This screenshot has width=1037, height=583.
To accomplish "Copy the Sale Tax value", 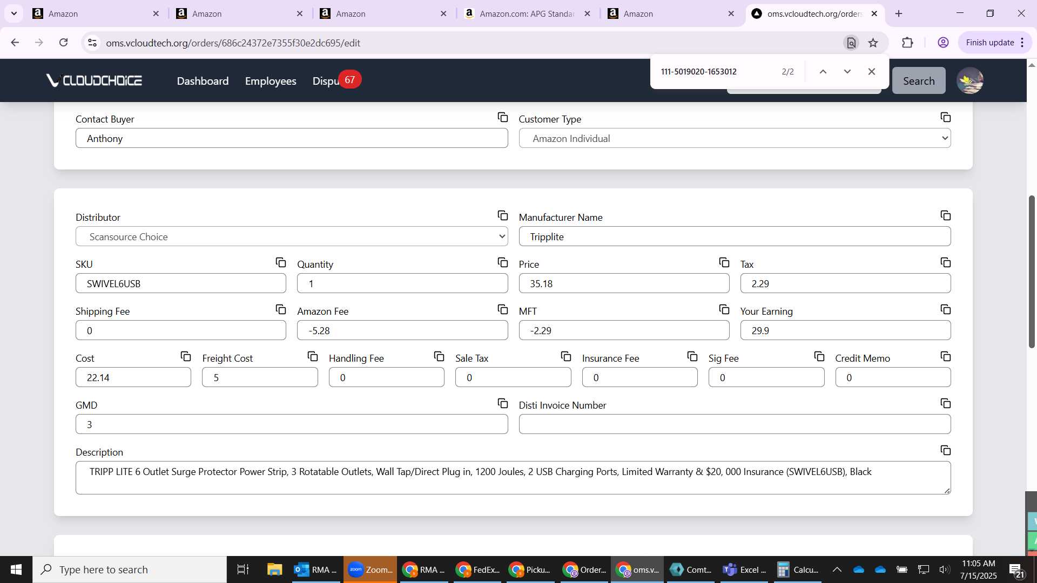I will tap(565, 357).
